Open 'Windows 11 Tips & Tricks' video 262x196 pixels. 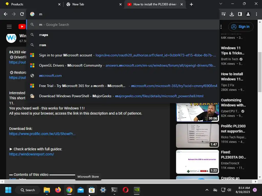coord(233,51)
